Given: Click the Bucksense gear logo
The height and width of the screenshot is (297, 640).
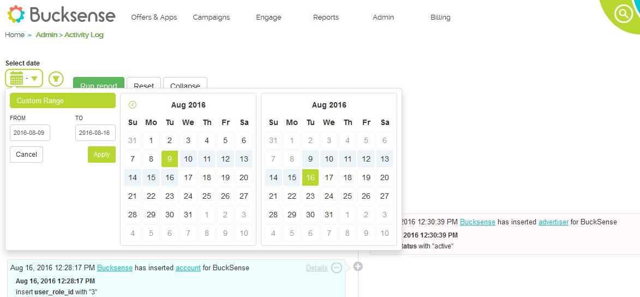Looking at the screenshot, I should tap(16, 14).
